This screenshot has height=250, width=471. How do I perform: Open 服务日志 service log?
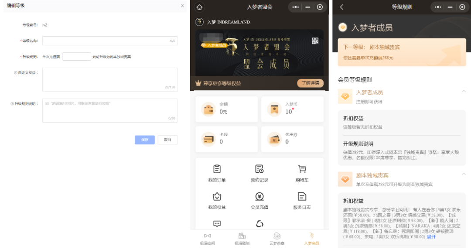pos(302,201)
